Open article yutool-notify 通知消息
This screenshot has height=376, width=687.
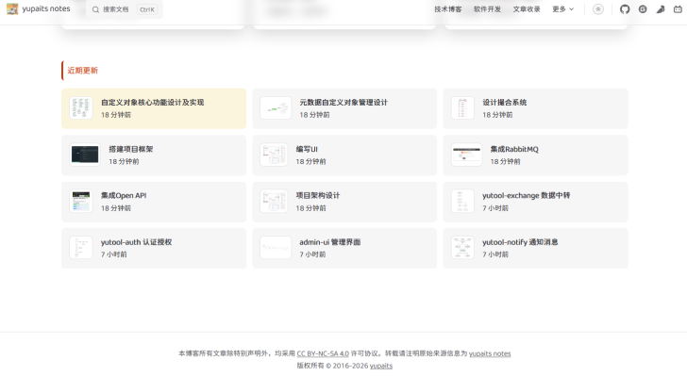click(535, 248)
